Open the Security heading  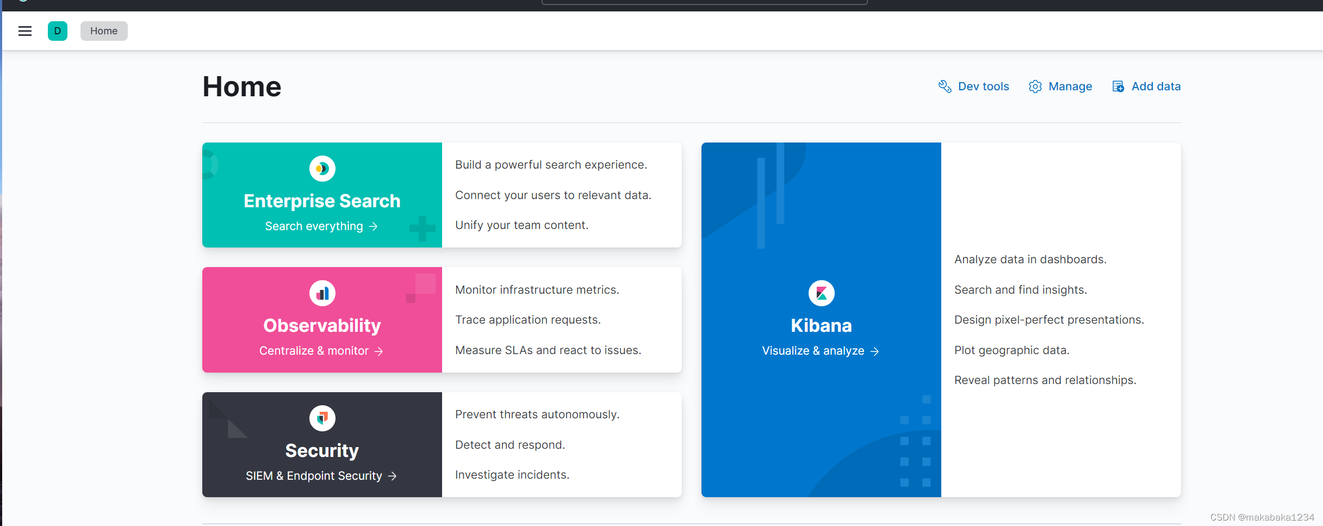(x=322, y=451)
